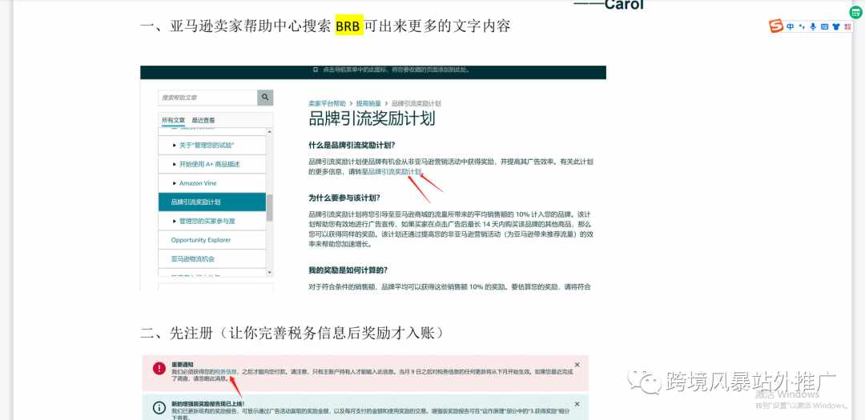
Task: Open 卖家平台帮助 breadcrumb link
Action: pos(327,104)
